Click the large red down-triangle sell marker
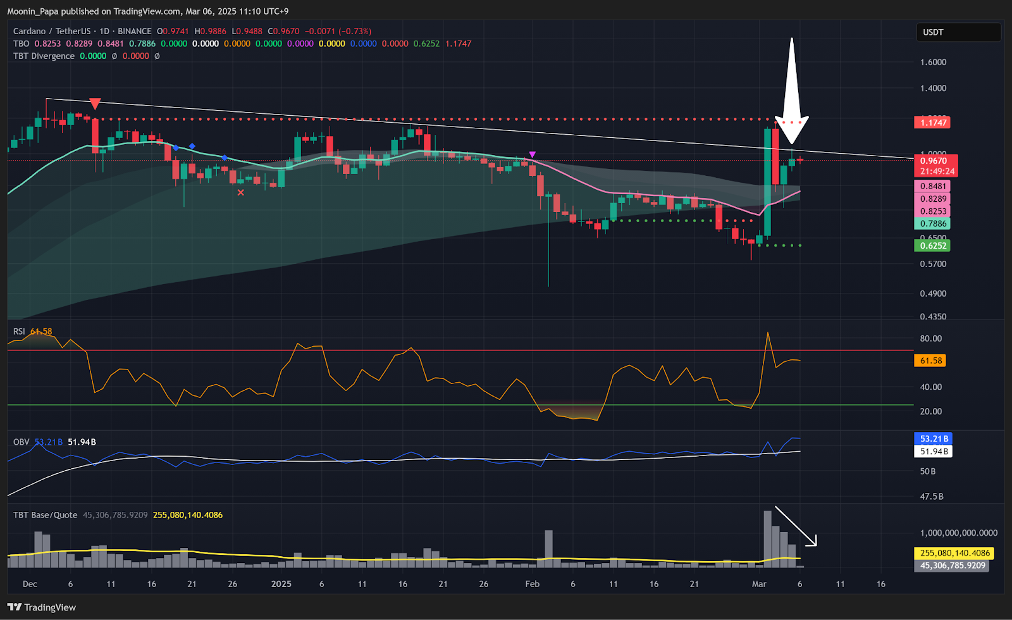The image size is (1012, 620). [x=95, y=104]
